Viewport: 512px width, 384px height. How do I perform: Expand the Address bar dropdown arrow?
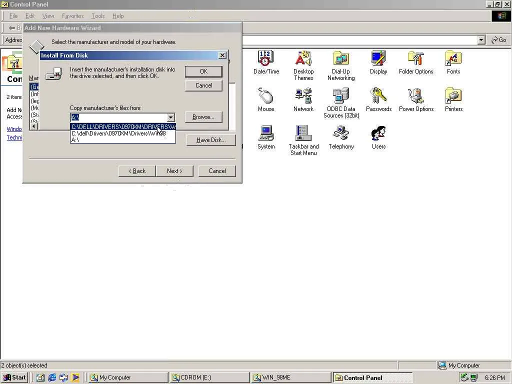(481, 40)
